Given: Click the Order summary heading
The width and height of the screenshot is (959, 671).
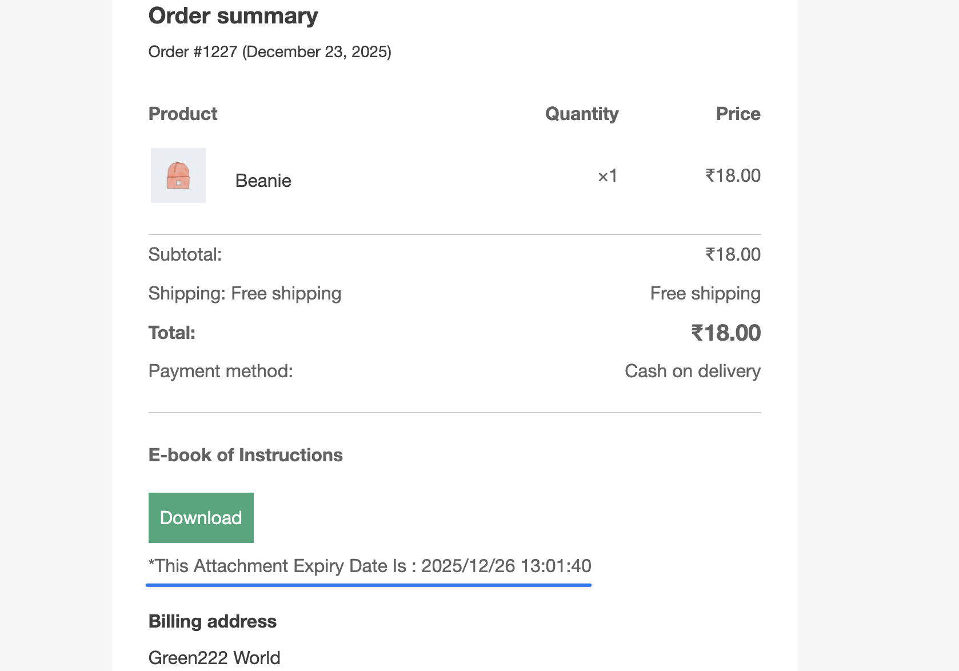Looking at the screenshot, I should tap(233, 16).
